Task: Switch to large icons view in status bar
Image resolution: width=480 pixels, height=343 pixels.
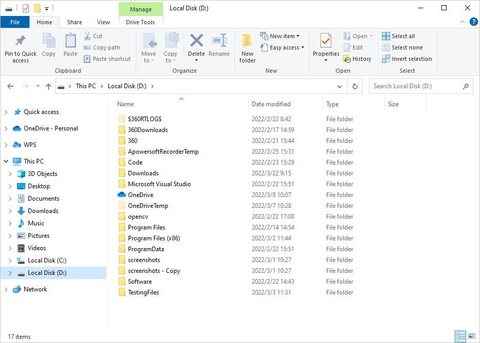Action: click(x=471, y=336)
